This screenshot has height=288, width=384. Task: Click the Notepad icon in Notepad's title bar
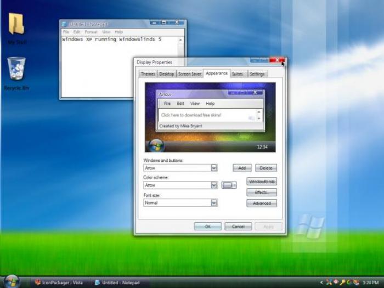coord(64,24)
